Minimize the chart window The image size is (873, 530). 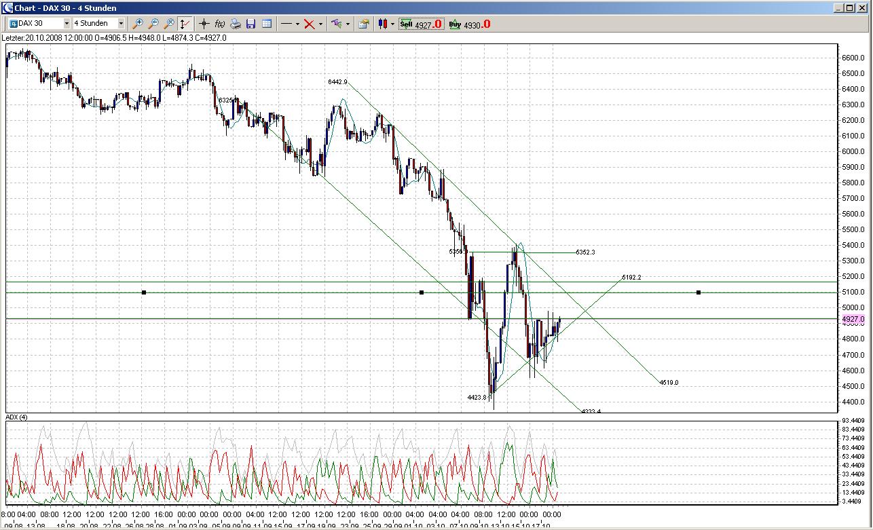point(839,7)
